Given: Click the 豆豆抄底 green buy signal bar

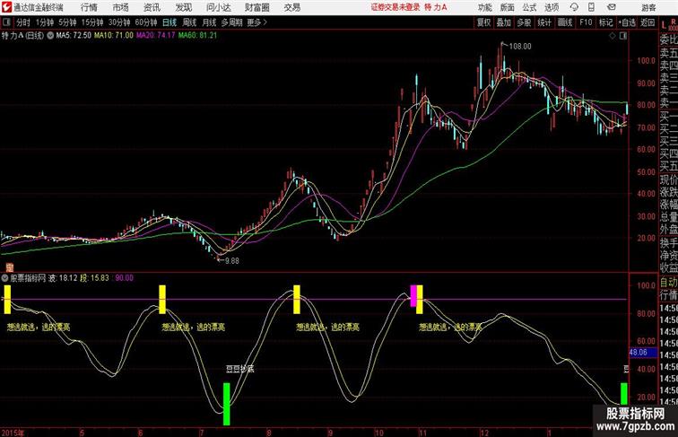Looking at the screenshot, I should [226, 404].
